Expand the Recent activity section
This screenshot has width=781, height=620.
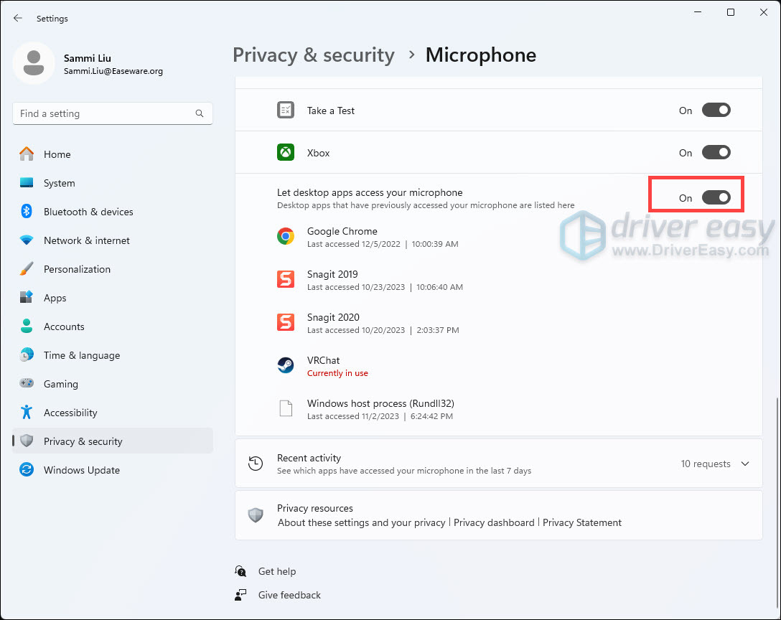pyautogui.click(x=744, y=464)
